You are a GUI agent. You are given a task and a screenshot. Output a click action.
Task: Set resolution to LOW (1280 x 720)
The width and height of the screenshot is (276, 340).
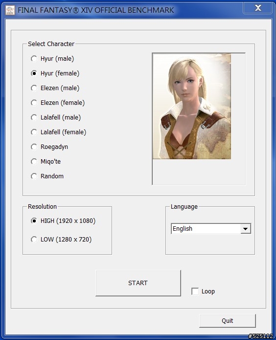click(x=61, y=240)
